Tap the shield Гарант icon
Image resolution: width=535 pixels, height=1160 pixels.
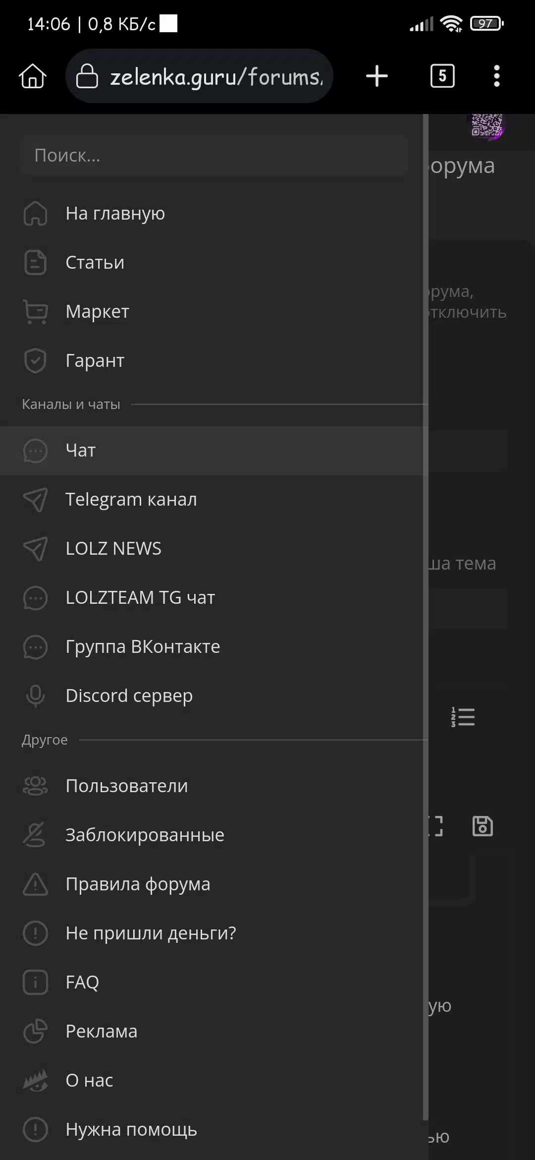pyautogui.click(x=35, y=361)
